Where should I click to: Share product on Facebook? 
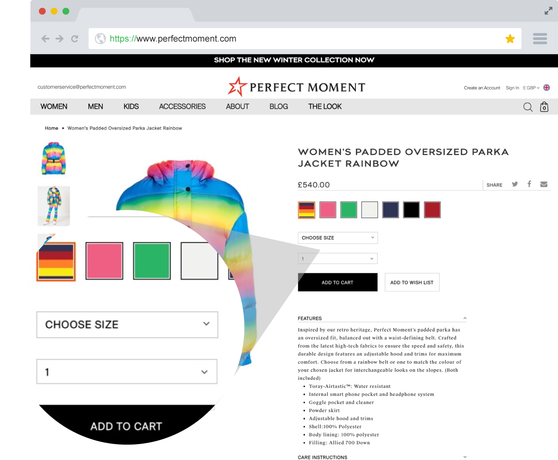click(529, 184)
